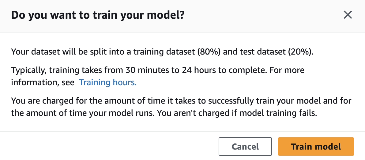Click the Cancel button

[245, 147]
